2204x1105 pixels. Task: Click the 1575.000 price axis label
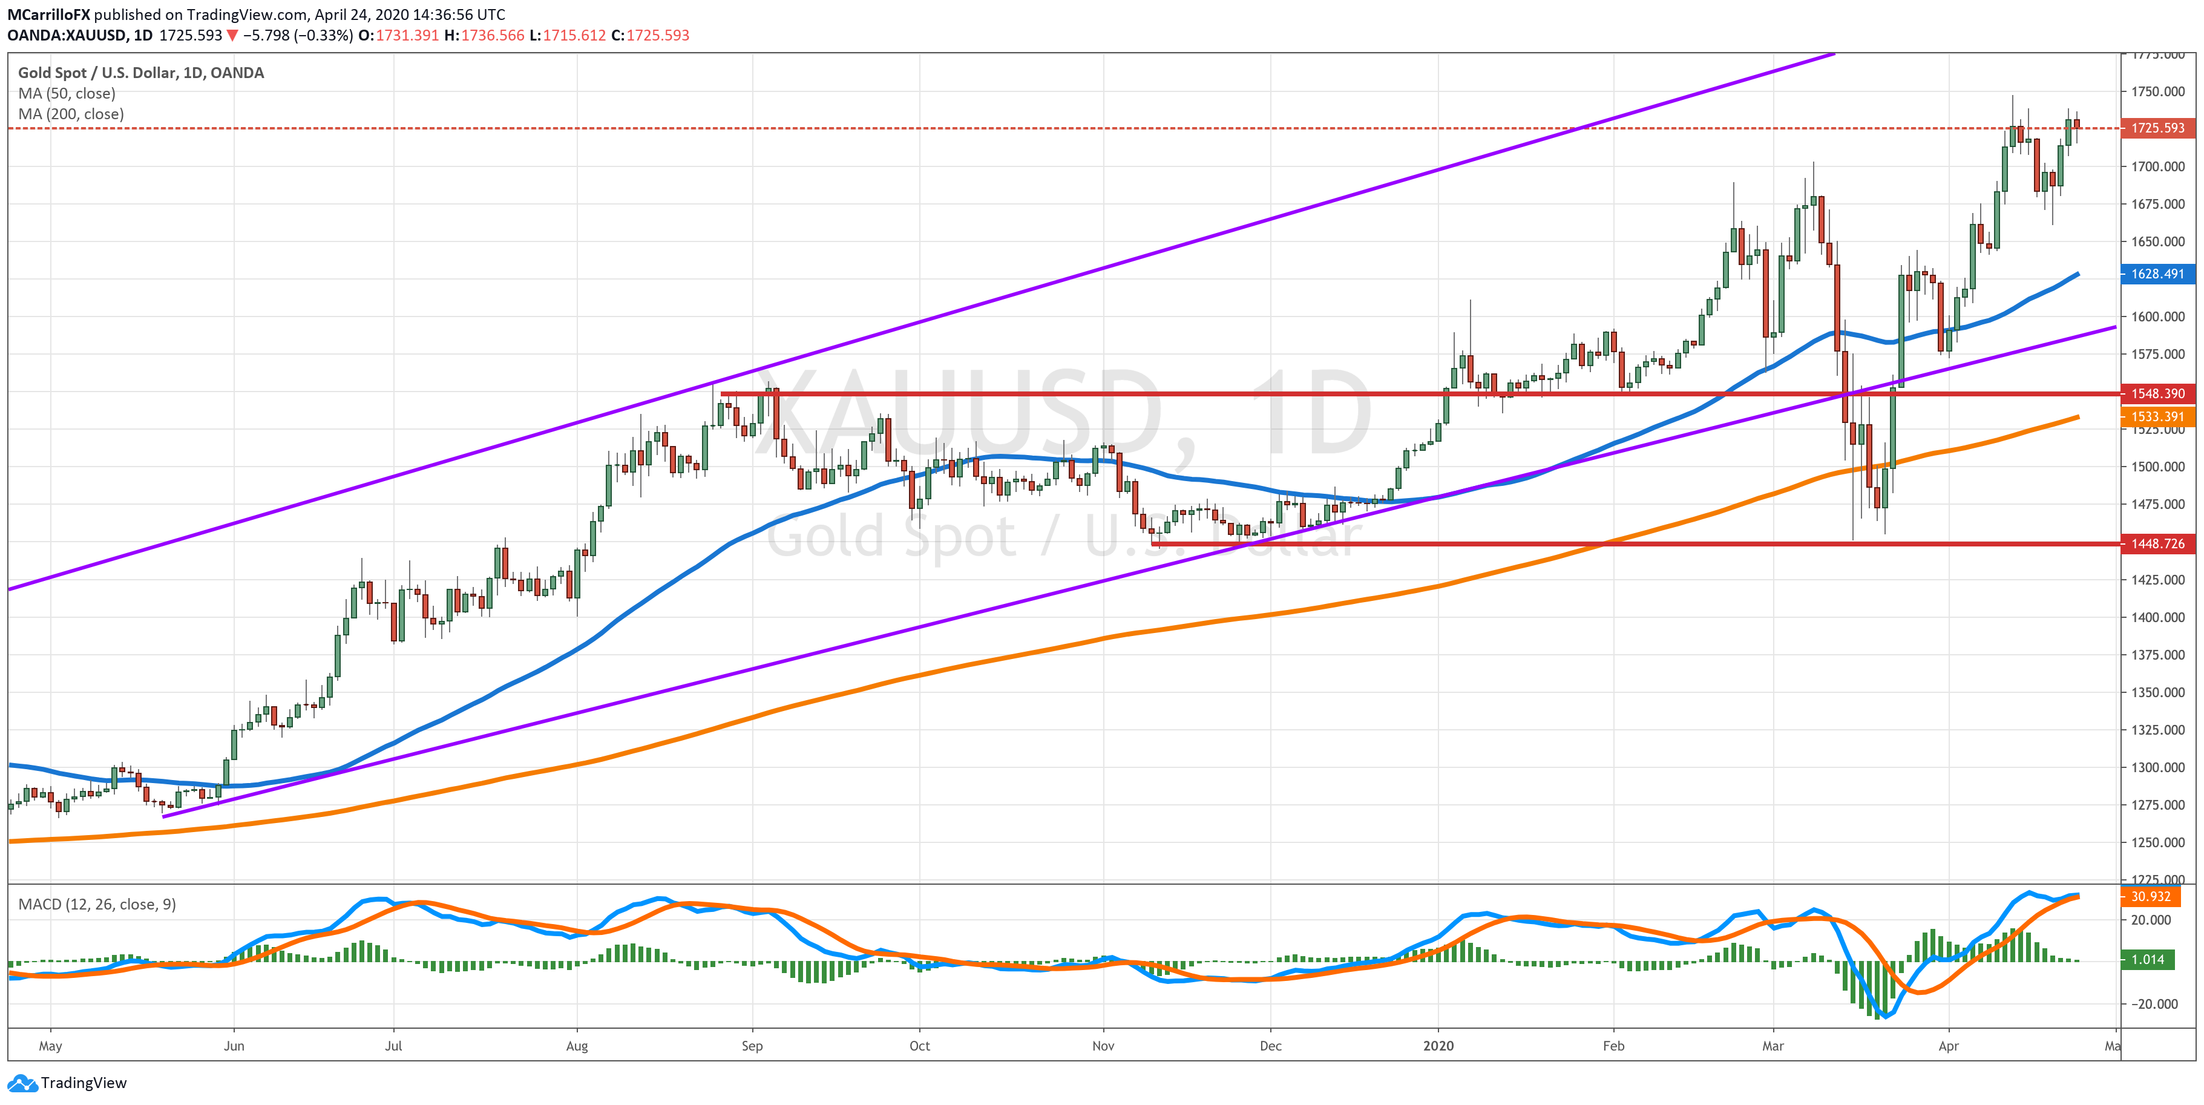2158,354
